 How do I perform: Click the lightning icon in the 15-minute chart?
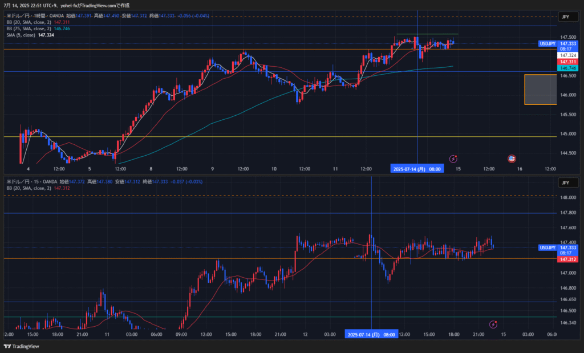point(494,324)
